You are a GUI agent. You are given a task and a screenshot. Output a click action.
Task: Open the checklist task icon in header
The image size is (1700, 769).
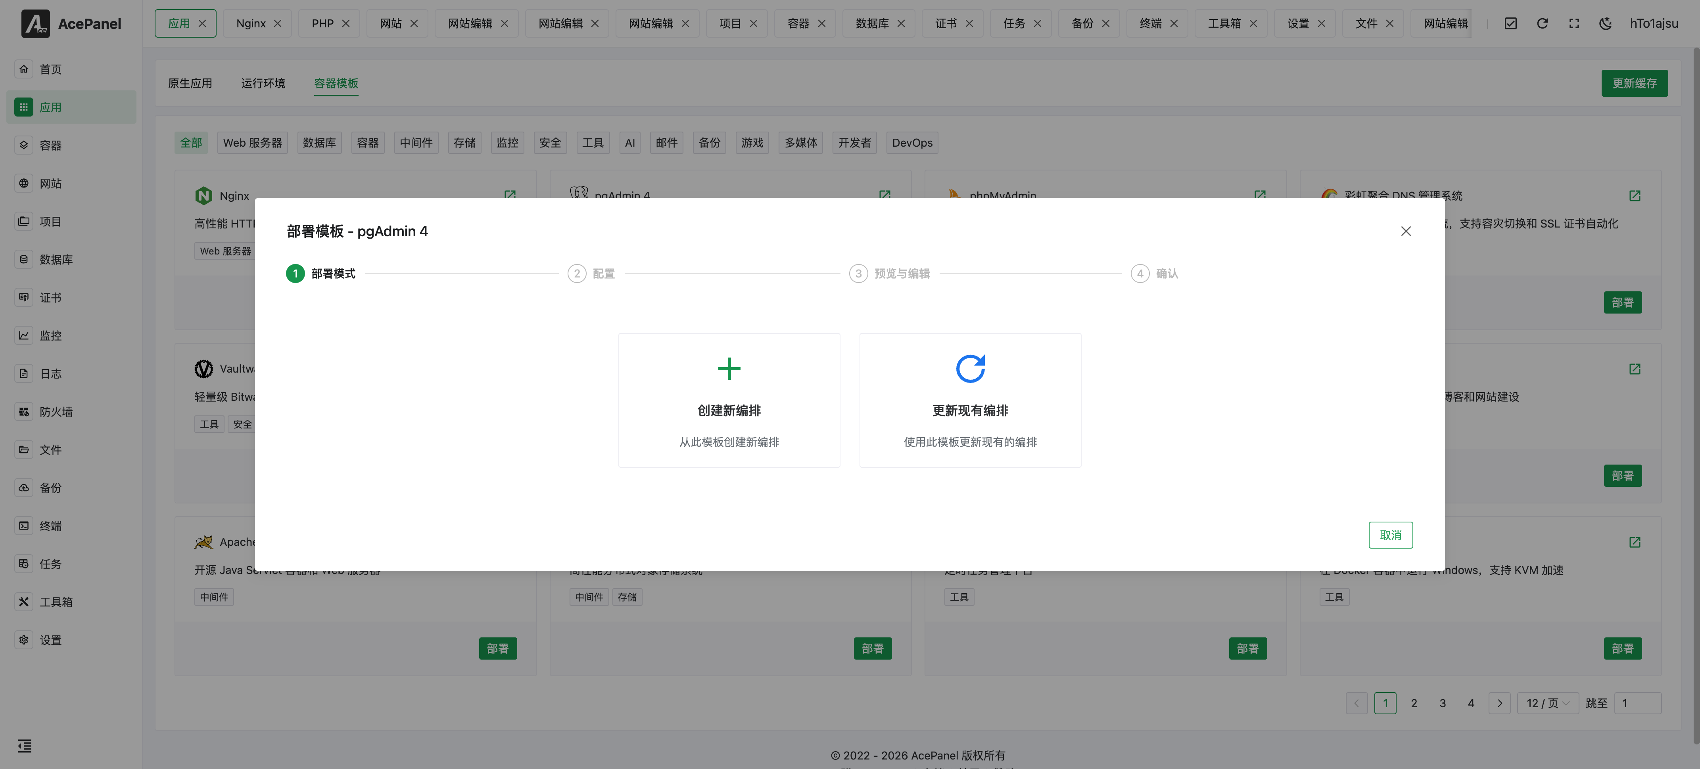pyautogui.click(x=1510, y=24)
